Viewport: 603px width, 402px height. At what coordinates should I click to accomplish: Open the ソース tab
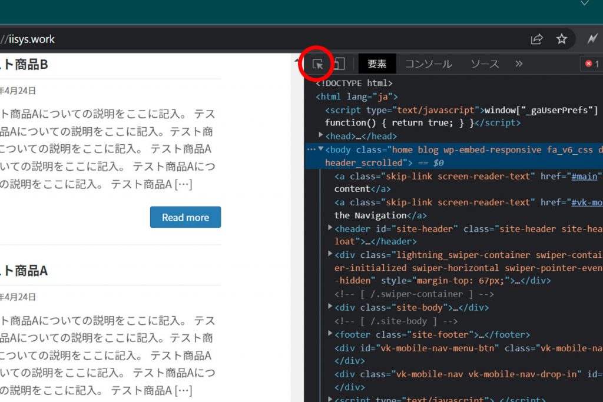(485, 64)
